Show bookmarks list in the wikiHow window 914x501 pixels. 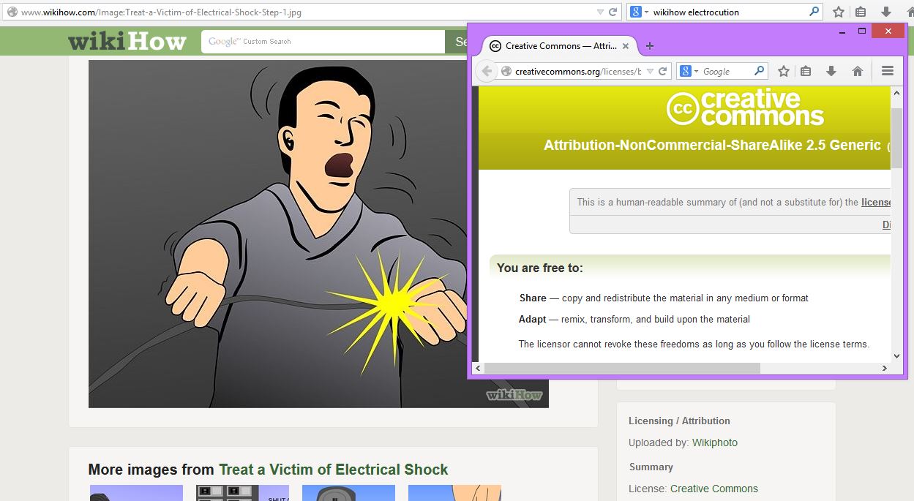tap(861, 12)
